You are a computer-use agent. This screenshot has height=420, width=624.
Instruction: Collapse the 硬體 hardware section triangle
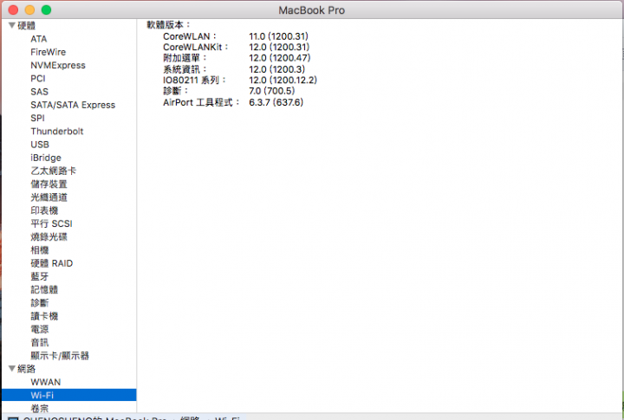(x=12, y=25)
